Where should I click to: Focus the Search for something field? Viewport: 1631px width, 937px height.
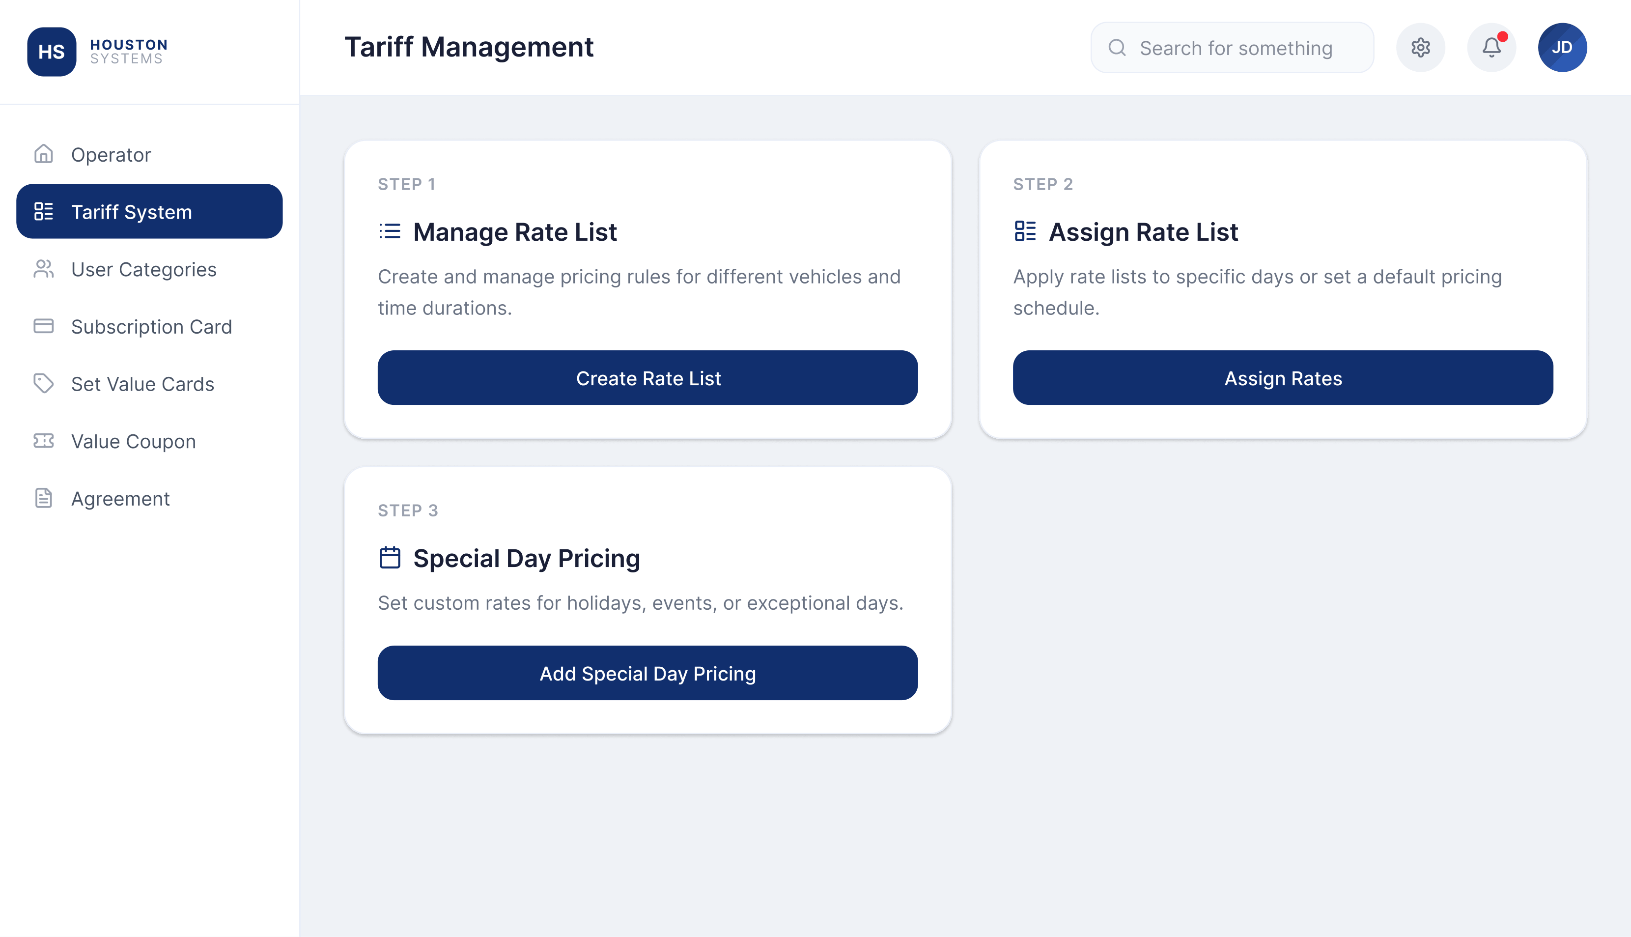[x=1232, y=48]
